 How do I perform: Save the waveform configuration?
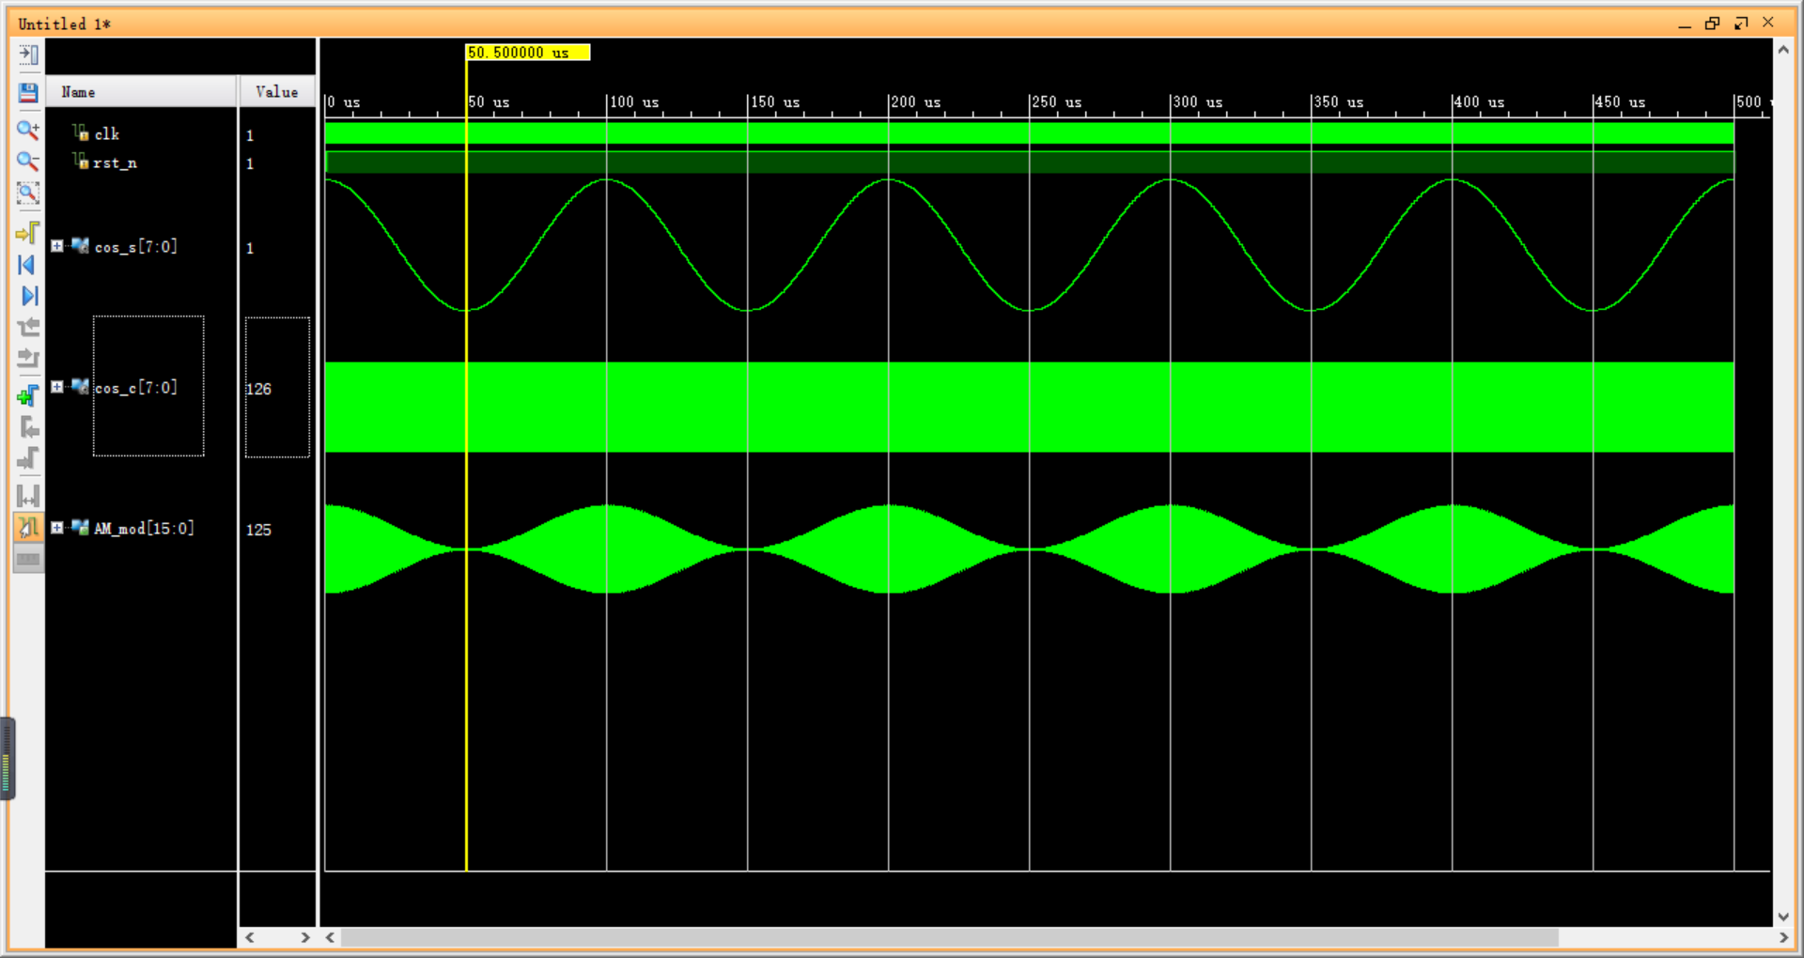click(28, 92)
